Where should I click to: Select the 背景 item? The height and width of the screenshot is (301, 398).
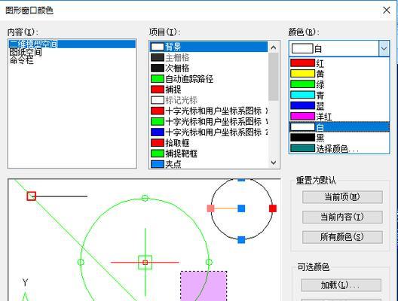pyautogui.click(x=209, y=47)
